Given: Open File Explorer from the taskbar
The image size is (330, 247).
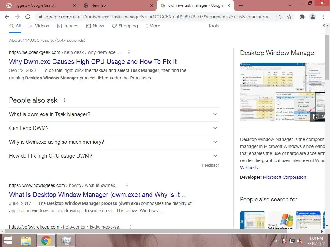Looking at the screenshot, I should 26,241.
